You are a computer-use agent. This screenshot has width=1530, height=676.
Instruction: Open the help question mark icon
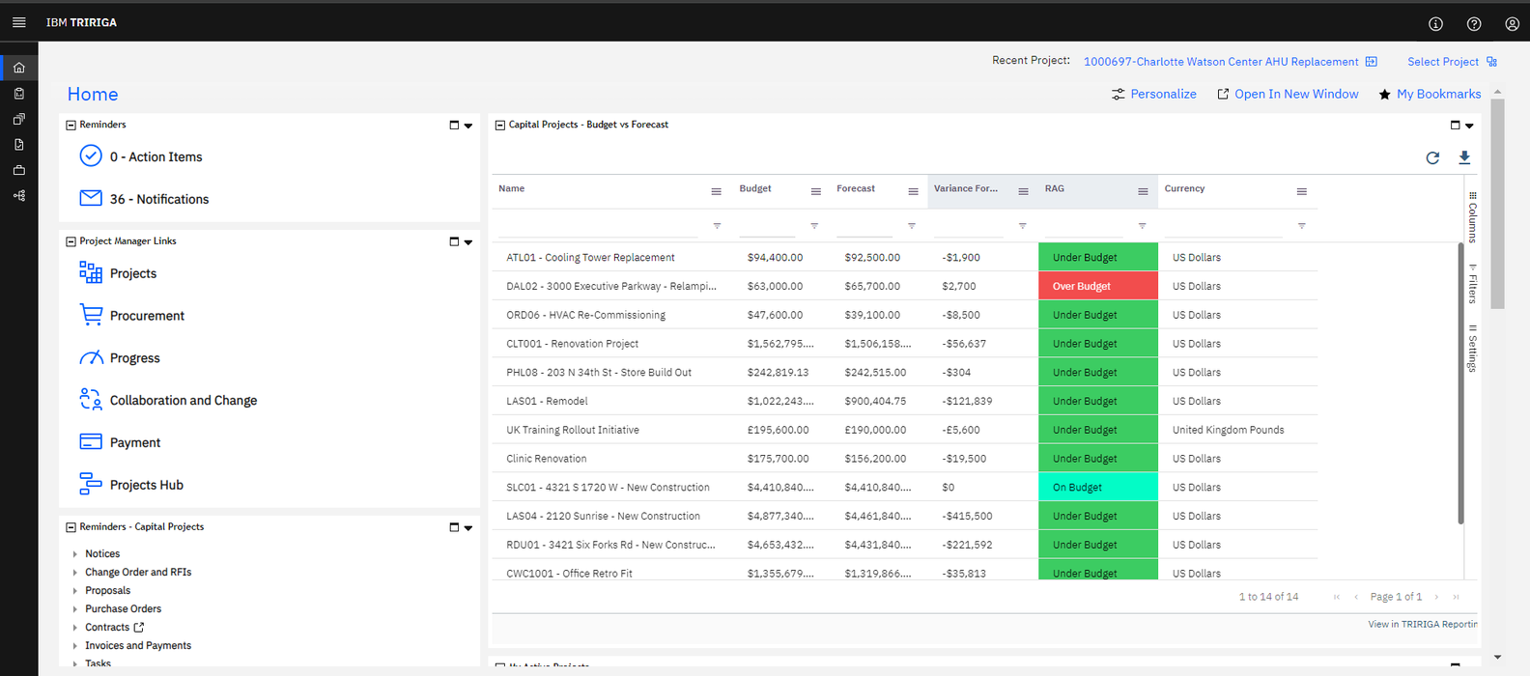[1473, 24]
